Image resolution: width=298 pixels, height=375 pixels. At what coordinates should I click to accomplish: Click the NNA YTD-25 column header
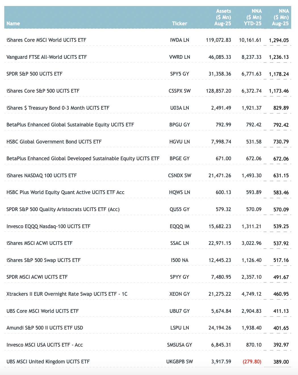[253, 17]
